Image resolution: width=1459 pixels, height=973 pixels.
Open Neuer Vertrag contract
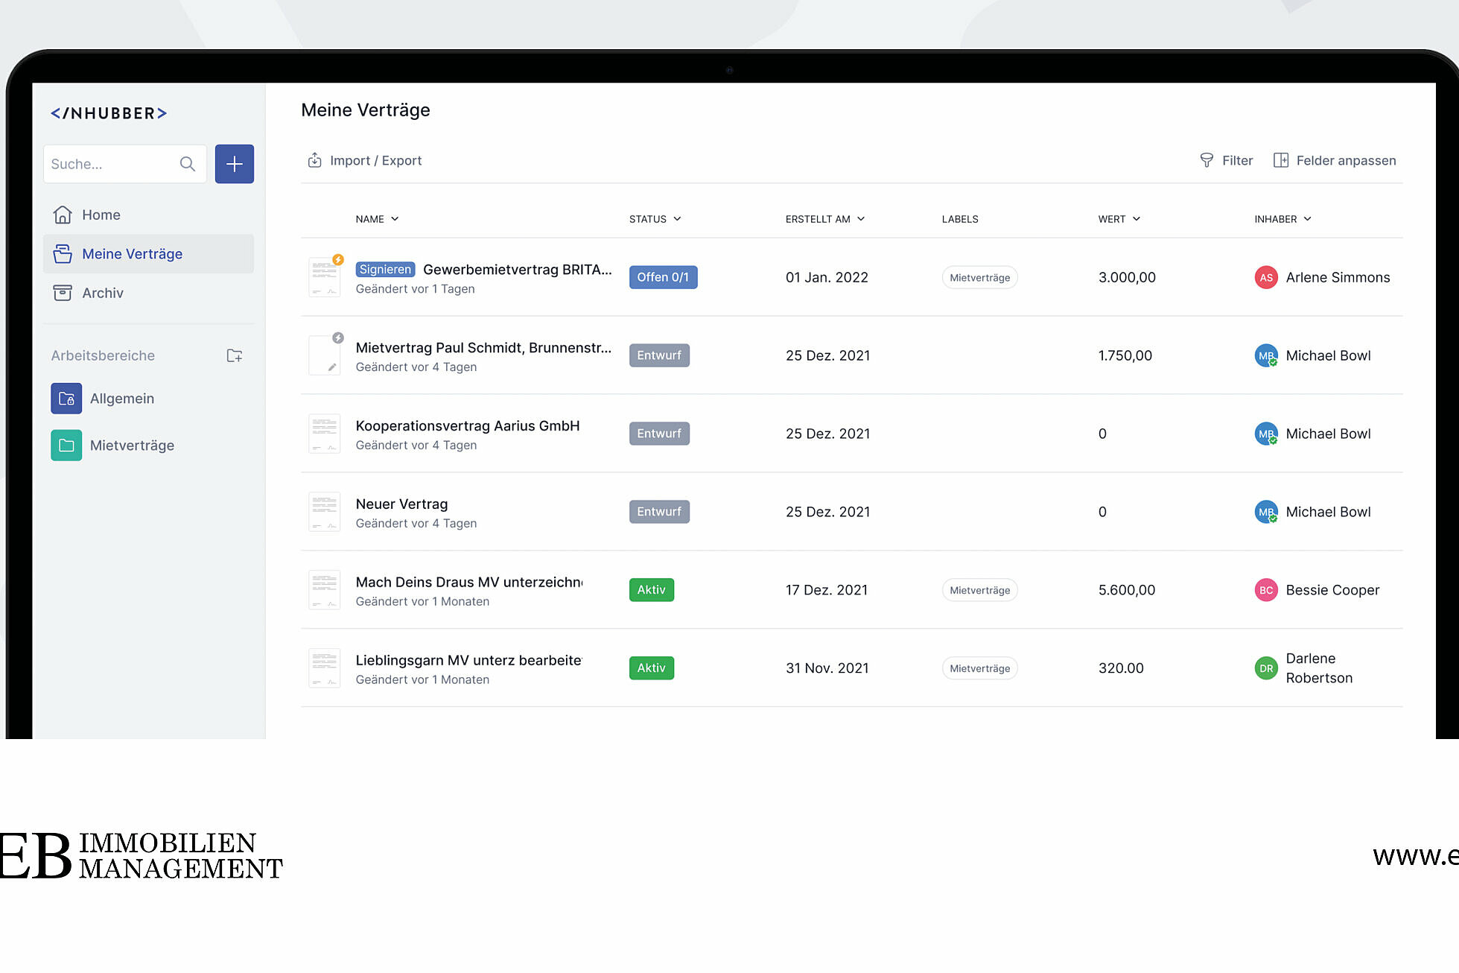pos(401,504)
